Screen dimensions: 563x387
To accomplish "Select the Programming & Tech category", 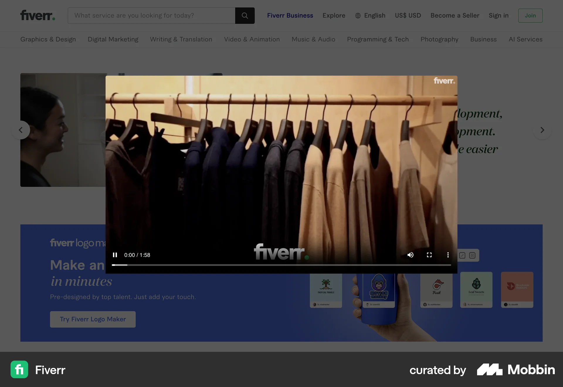I will click(378, 39).
